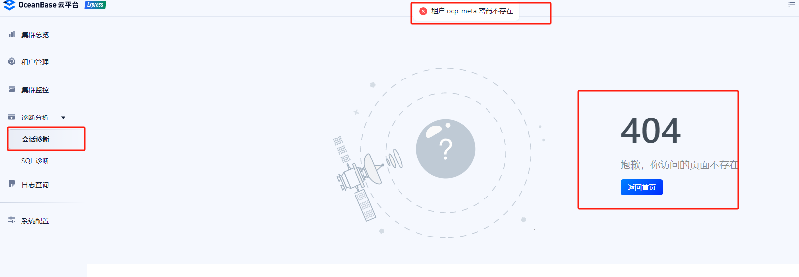The height and width of the screenshot is (277, 799).
Task: Click the 集群总览 bar chart icon
Action: pyautogui.click(x=12, y=34)
